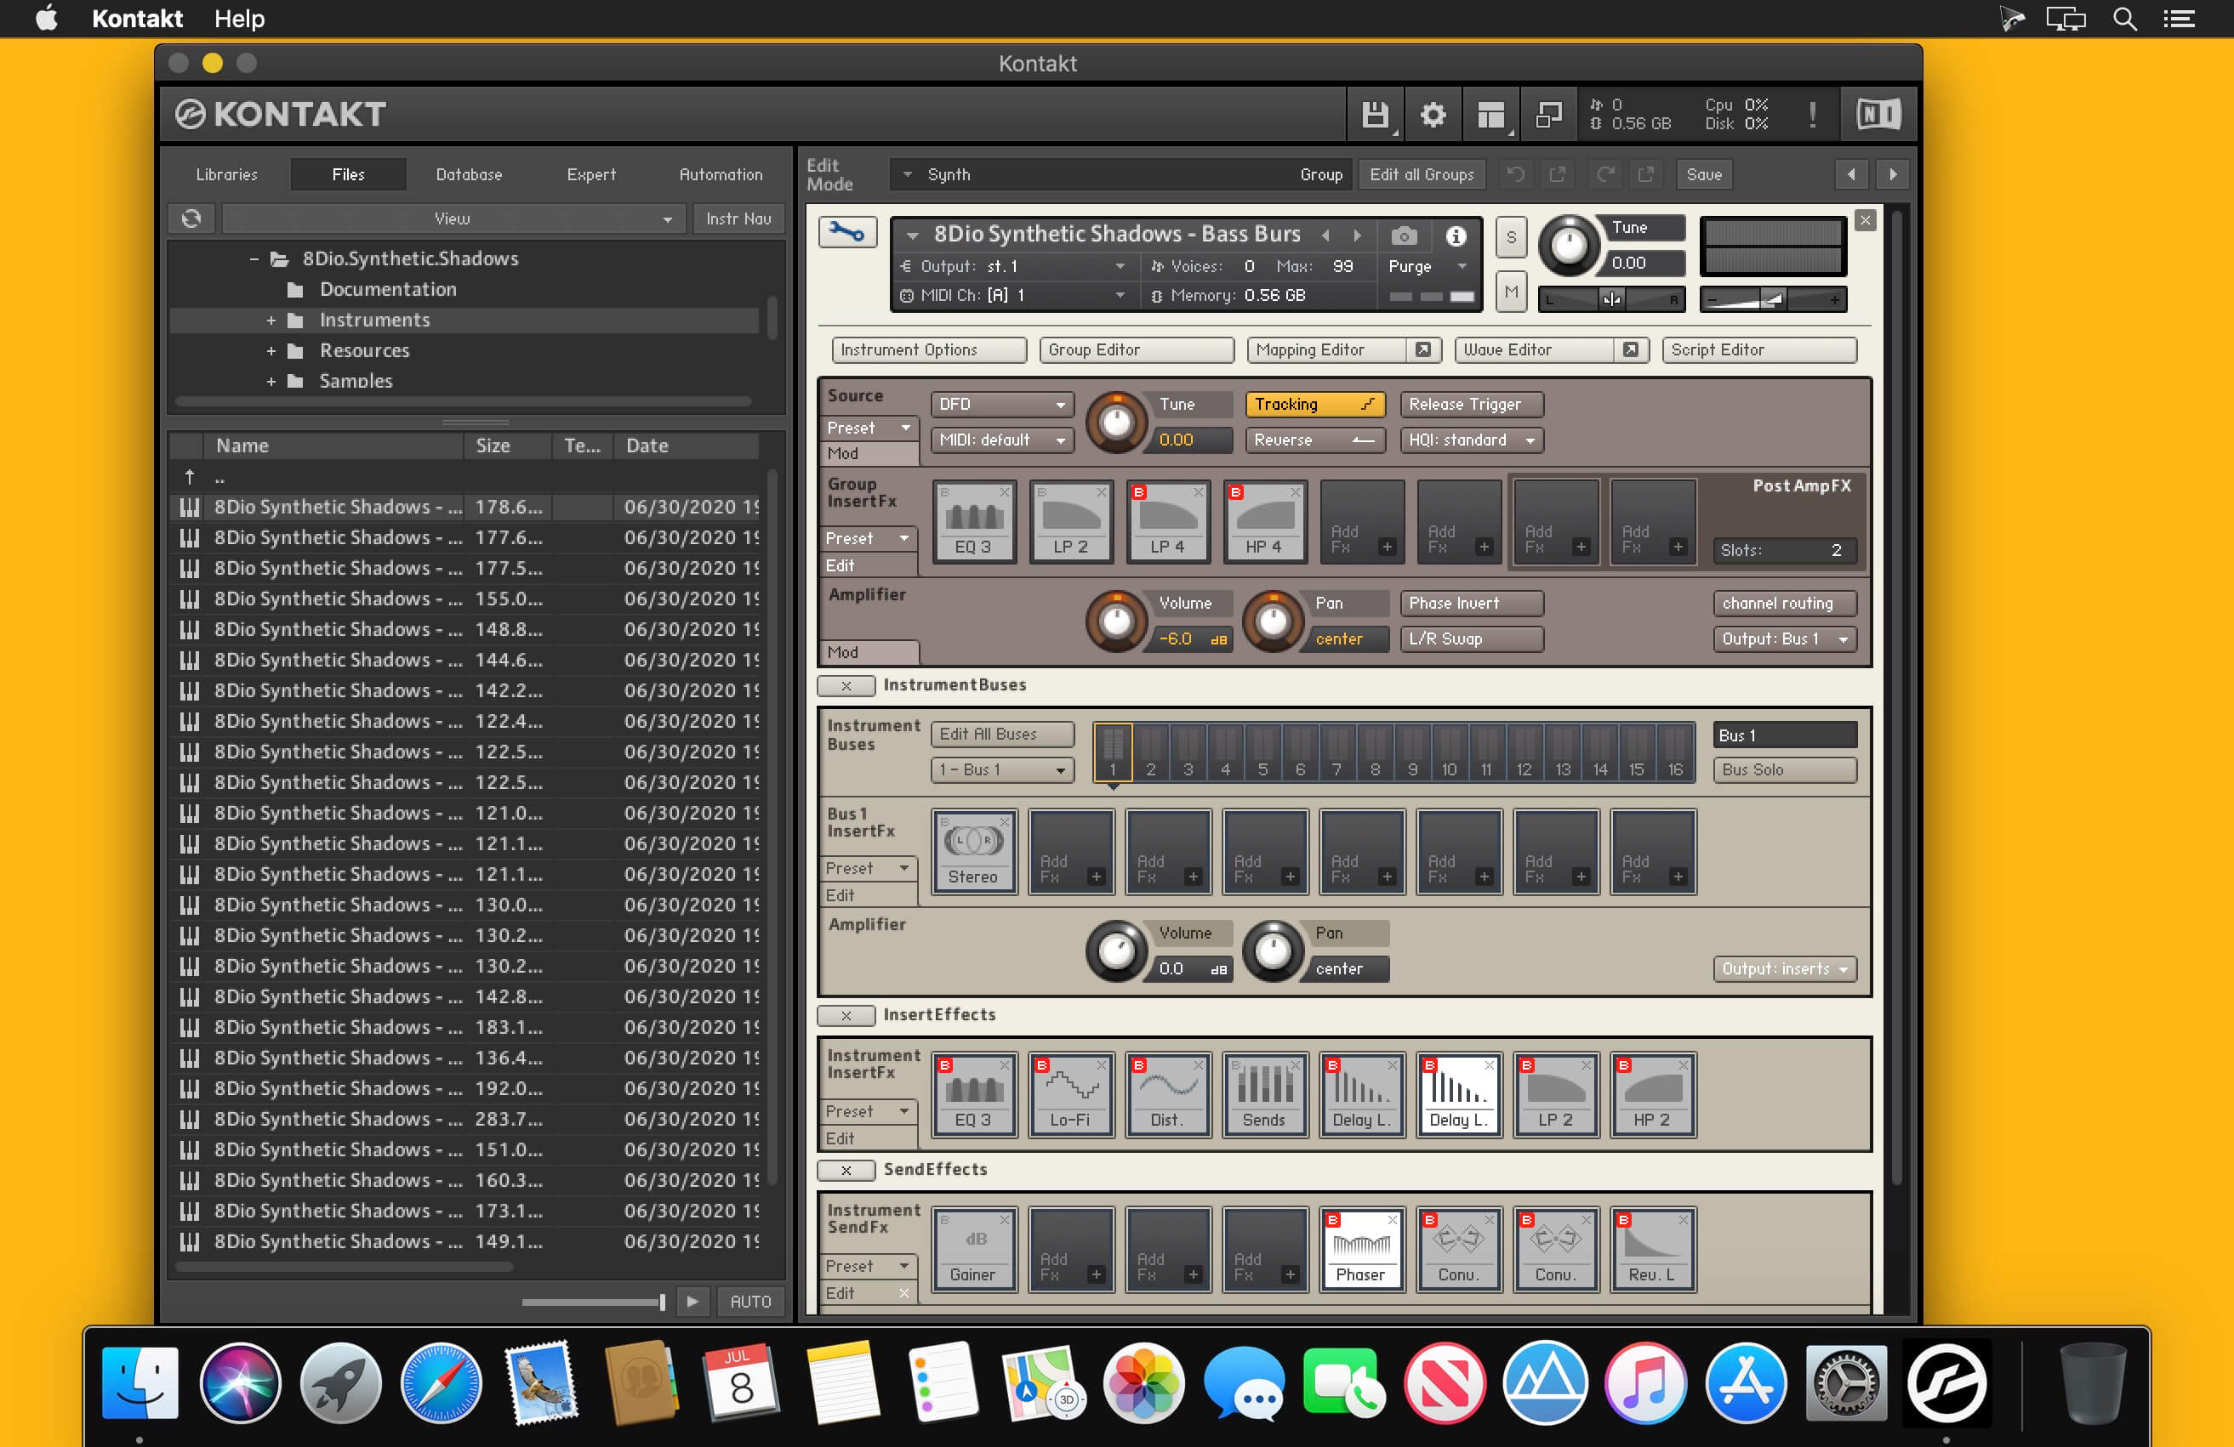Click the redo arrow in edit bar
Image resolution: width=2234 pixels, height=1447 pixels.
[1606, 174]
